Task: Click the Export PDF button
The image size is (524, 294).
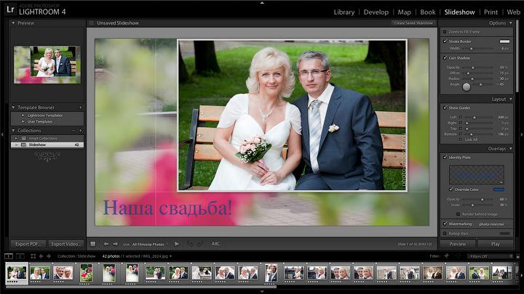Action: click(x=28, y=244)
